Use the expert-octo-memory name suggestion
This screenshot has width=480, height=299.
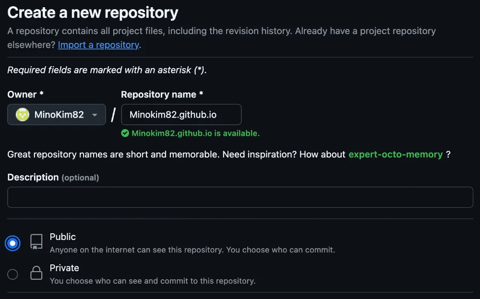click(396, 154)
